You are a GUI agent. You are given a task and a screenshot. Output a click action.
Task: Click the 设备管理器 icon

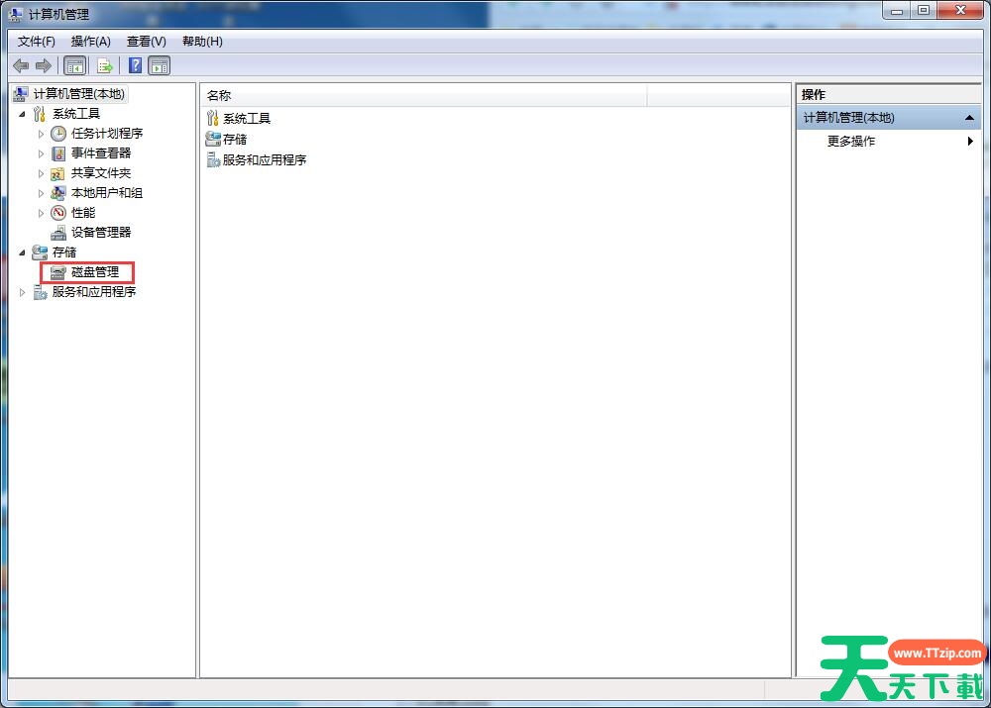[x=58, y=233]
